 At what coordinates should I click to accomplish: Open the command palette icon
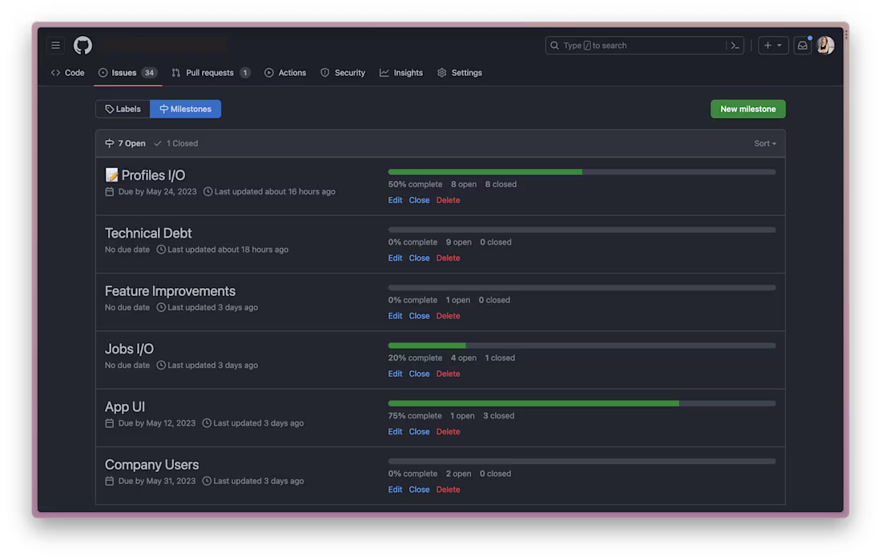(735, 46)
